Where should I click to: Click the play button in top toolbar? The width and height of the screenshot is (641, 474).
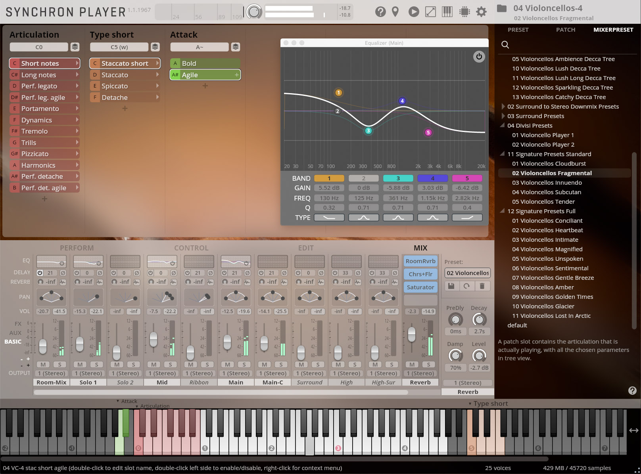pos(413,12)
